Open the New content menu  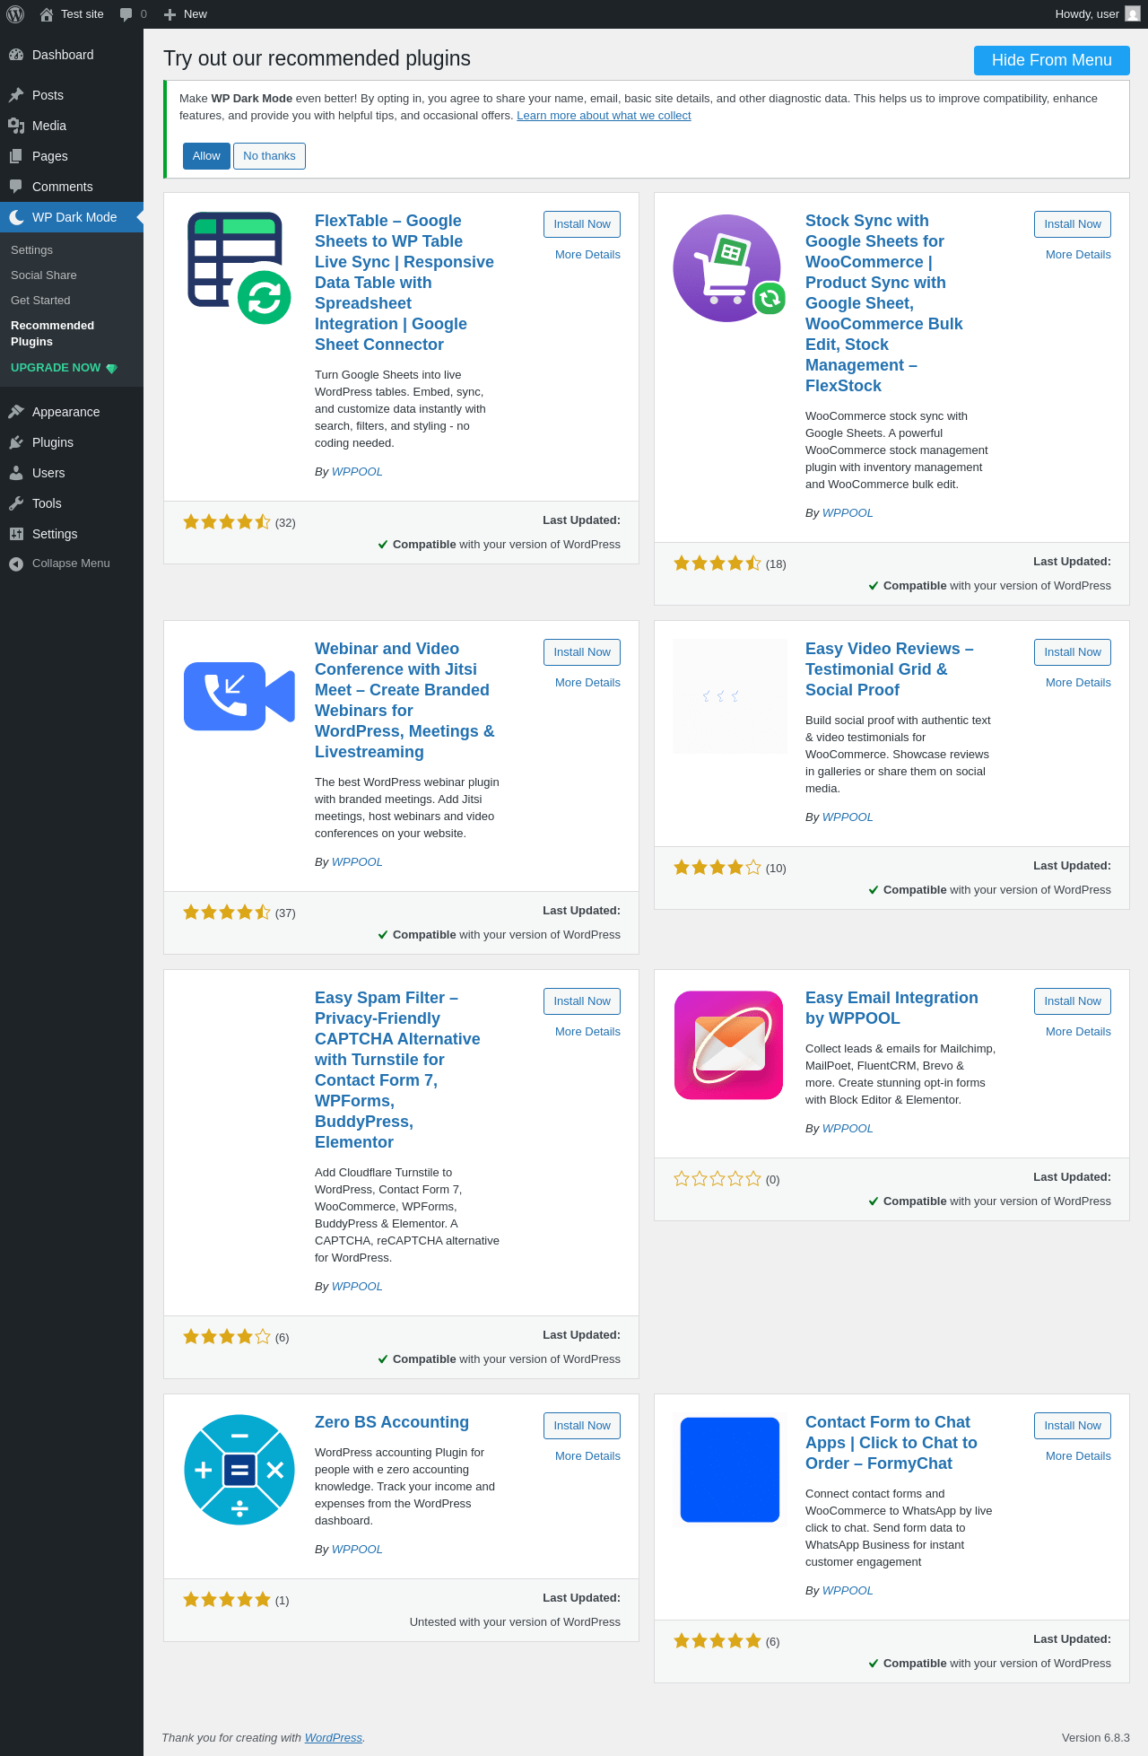pos(186,14)
